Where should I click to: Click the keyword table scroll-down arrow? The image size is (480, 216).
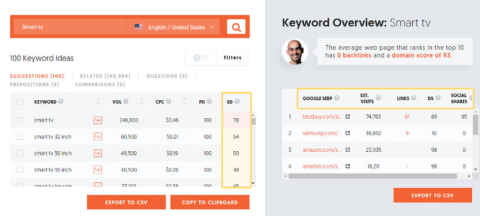tap(253, 183)
